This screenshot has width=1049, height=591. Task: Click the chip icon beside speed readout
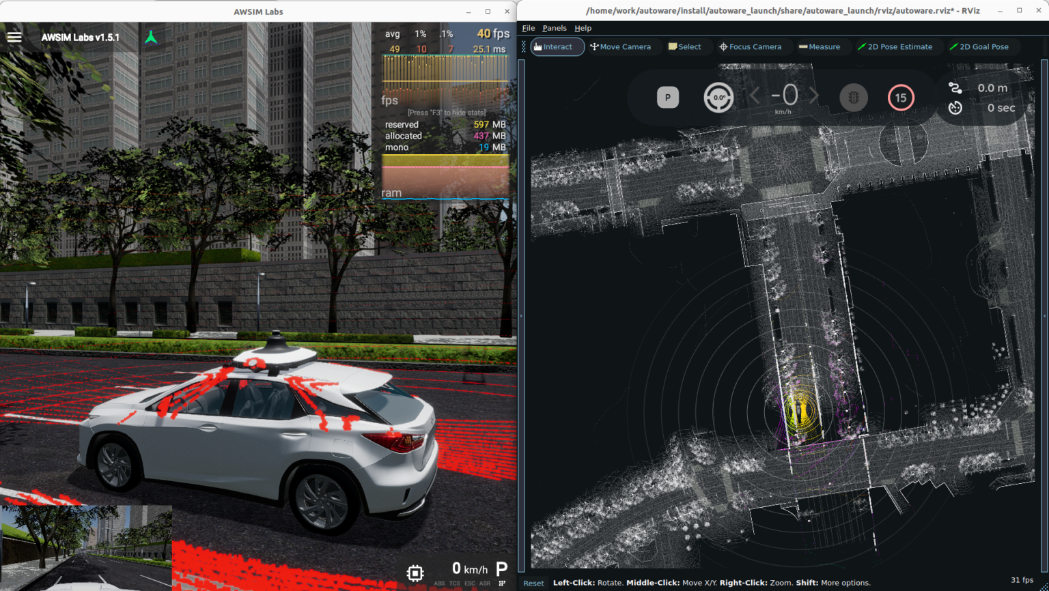(415, 572)
